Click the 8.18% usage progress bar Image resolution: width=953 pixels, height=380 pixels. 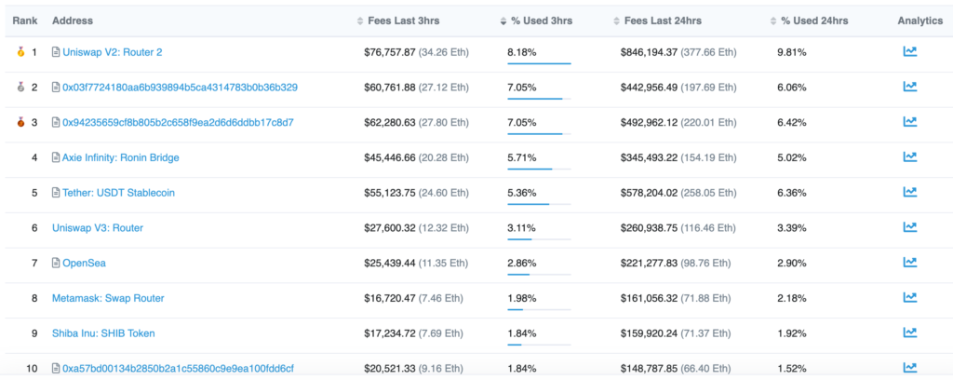(x=539, y=63)
